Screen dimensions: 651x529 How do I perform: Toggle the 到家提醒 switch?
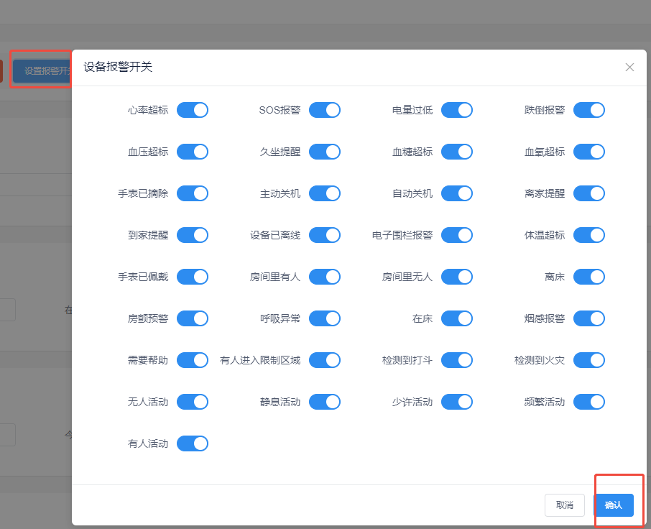coord(193,235)
